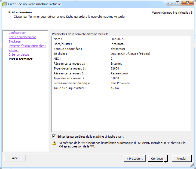Screen dimensions: 196x169
Task: Close the dialog with the red X
Action: coord(187,3)
